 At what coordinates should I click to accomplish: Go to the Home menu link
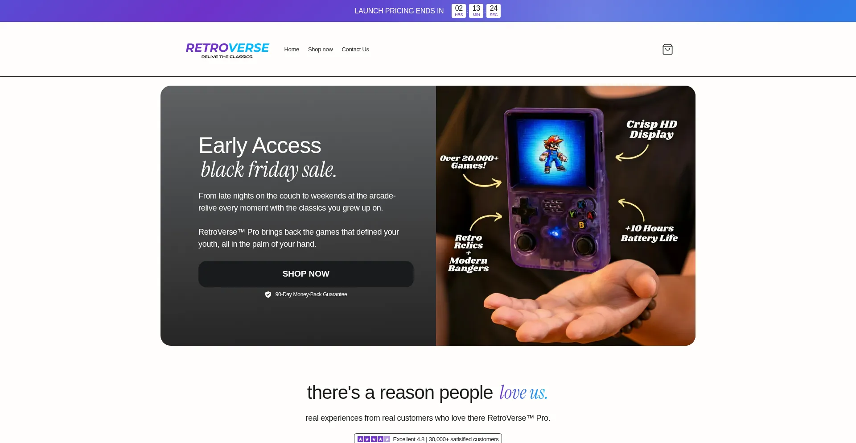click(292, 50)
